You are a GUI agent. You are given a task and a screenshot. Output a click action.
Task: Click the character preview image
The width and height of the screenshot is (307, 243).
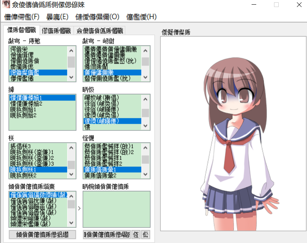coord(233,134)
